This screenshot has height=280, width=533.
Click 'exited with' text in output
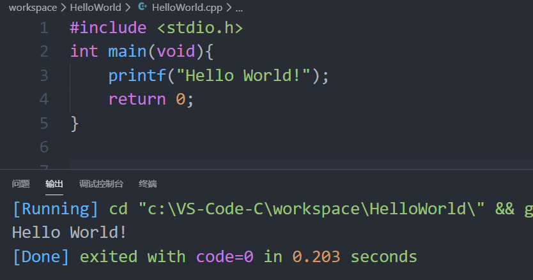pyautogui.click(x=132, y=257)
